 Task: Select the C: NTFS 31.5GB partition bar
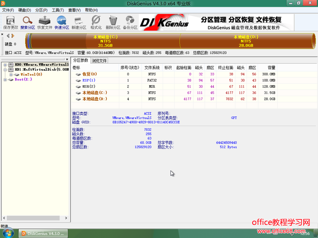106,41
